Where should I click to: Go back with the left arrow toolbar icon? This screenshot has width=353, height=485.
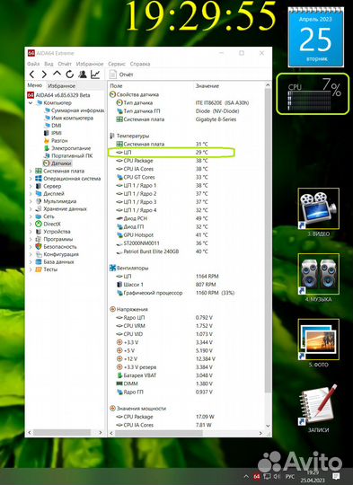click(31, 75)
